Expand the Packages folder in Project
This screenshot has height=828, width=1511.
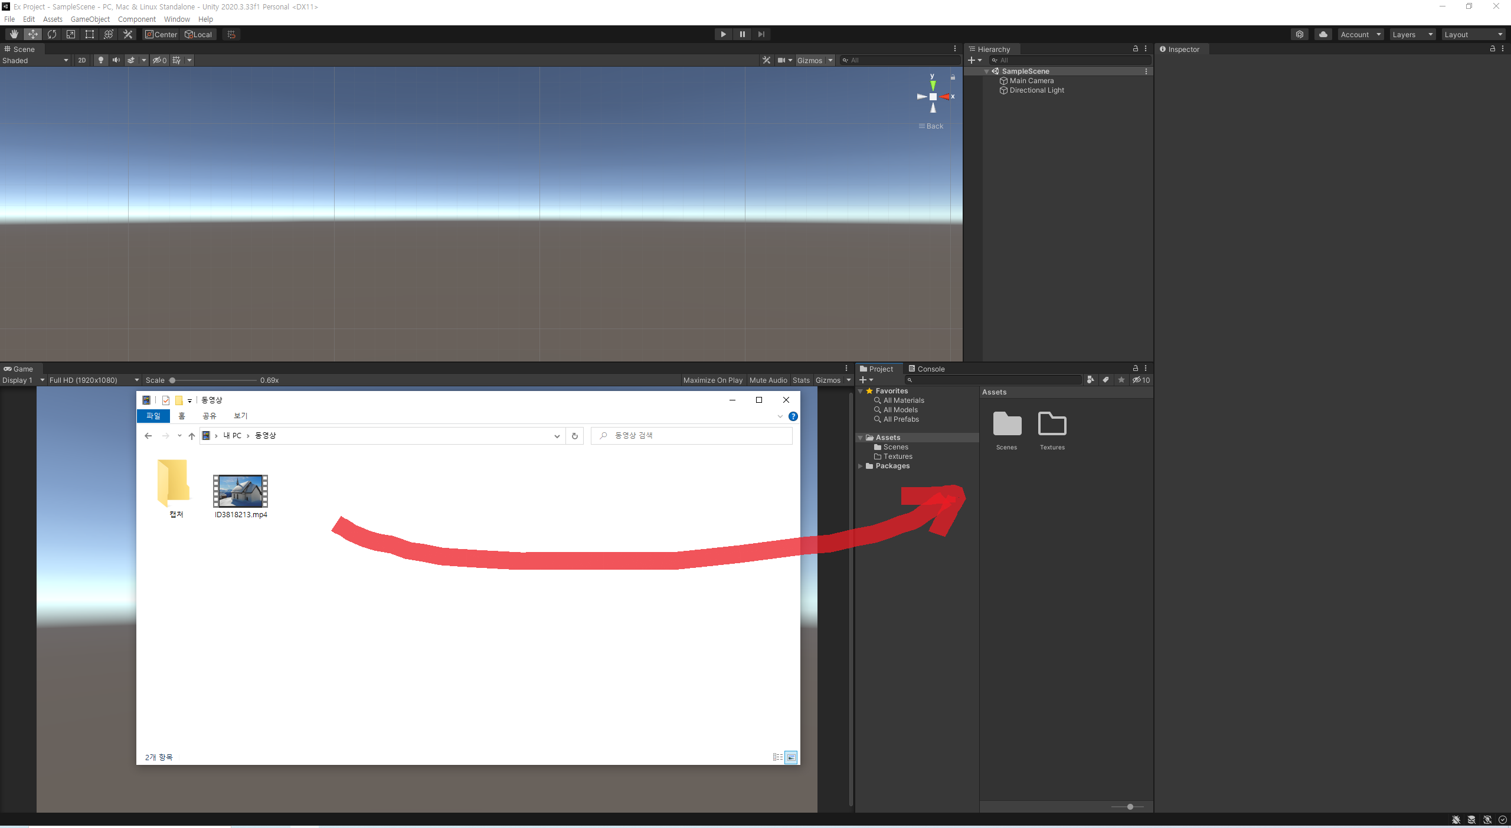tap(861, 466)
